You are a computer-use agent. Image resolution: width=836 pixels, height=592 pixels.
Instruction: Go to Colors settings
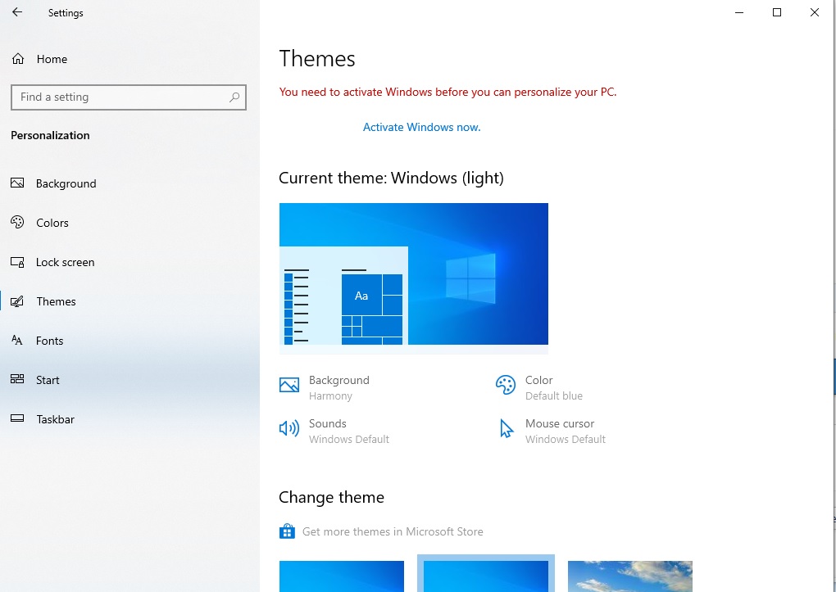point(129,223)
